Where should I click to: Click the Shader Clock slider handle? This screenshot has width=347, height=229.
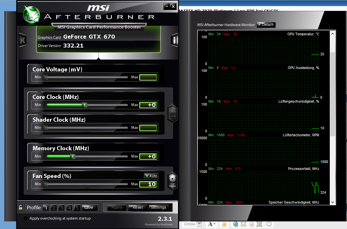pyautogui.click(x=46, y=128)
